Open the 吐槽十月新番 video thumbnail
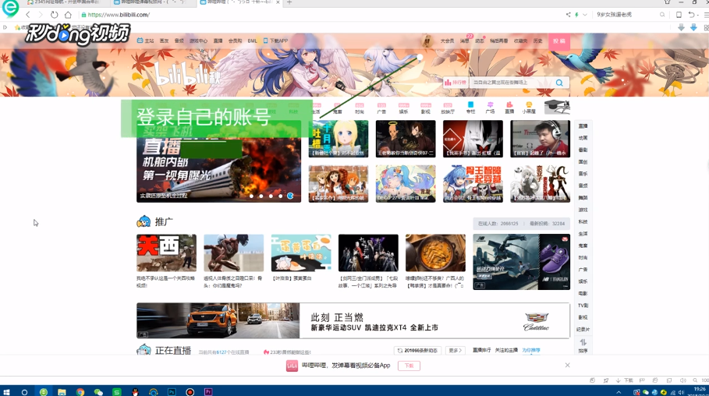 coord(339,138)
